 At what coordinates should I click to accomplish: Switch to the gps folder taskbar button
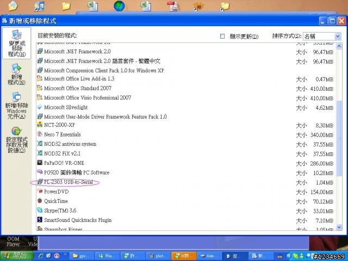pos(82,256)
